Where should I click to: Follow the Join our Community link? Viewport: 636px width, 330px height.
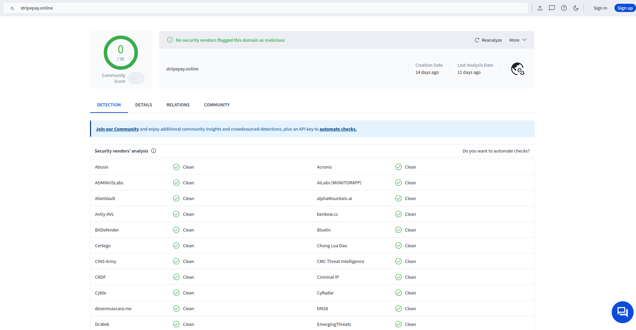coord(117,129)
